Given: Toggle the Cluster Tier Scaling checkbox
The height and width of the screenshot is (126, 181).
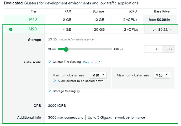Looking at the screenshot, I should [50, 62].
